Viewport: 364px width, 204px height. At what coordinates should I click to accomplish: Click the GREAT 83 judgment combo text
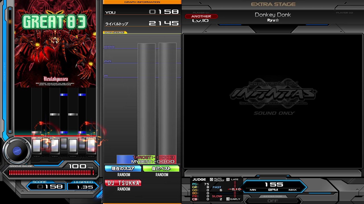tap(54, 22)
